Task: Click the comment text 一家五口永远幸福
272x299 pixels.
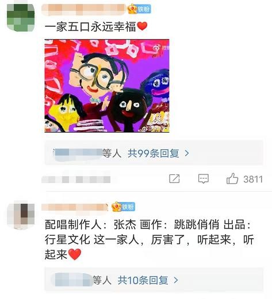Action: (x=90, y=26)
